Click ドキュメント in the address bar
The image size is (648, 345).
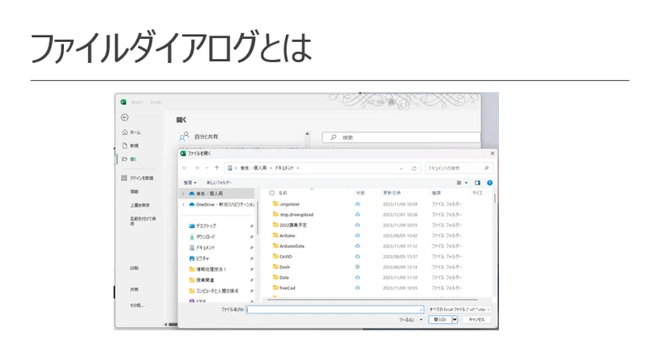point(284,168)
